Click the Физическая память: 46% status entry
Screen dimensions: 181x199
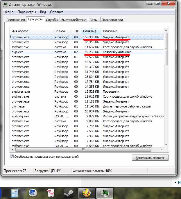click(x=92, y=171)
